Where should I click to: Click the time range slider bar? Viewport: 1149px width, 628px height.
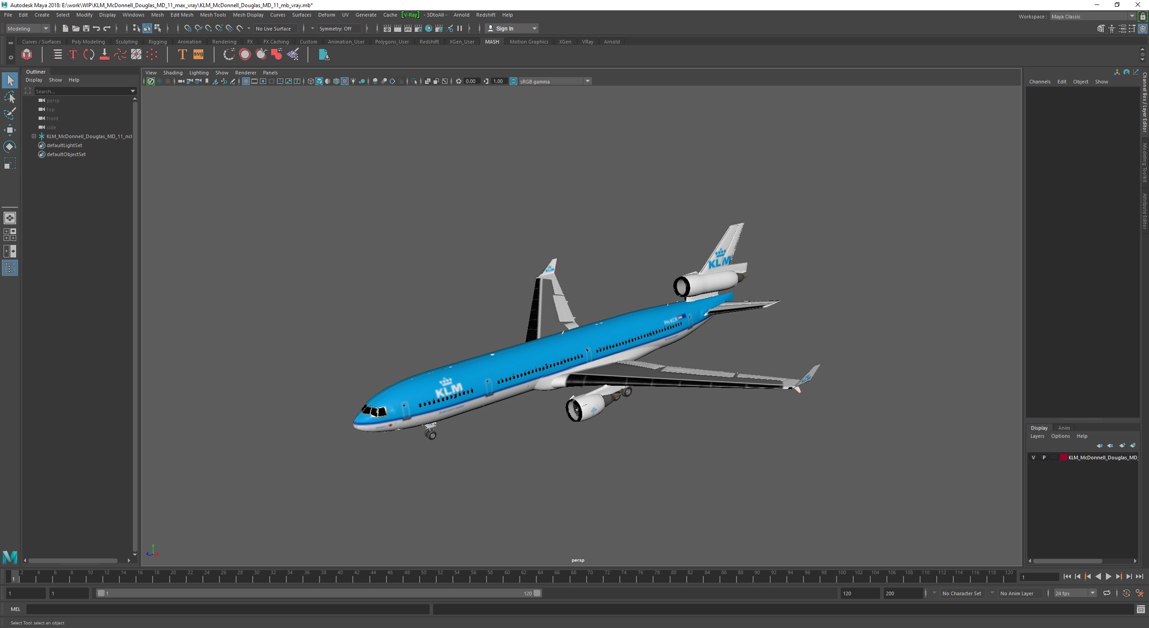pos(319,593)
